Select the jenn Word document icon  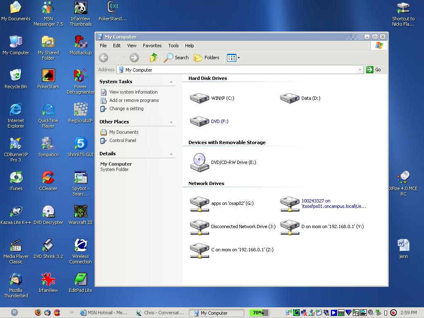pos(403,248)
